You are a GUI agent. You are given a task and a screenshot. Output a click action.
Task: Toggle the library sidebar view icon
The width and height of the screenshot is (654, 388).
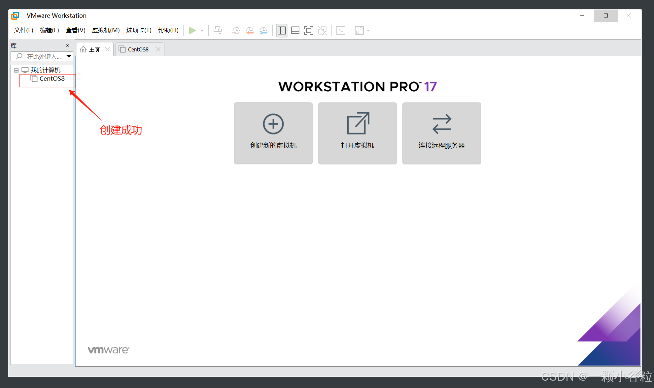[282, 31]
